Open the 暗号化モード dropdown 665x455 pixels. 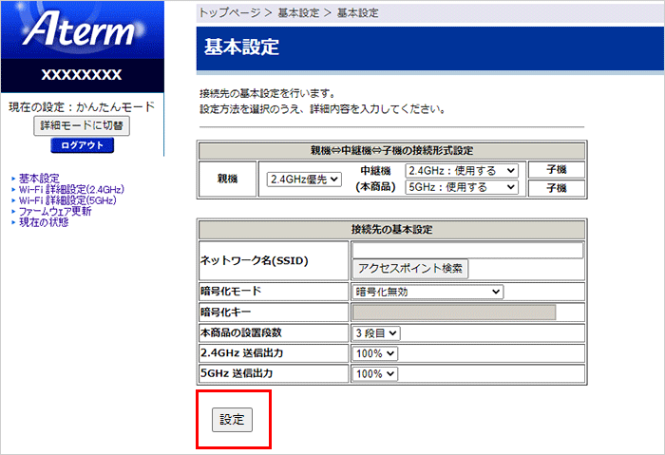pos(427,292)
